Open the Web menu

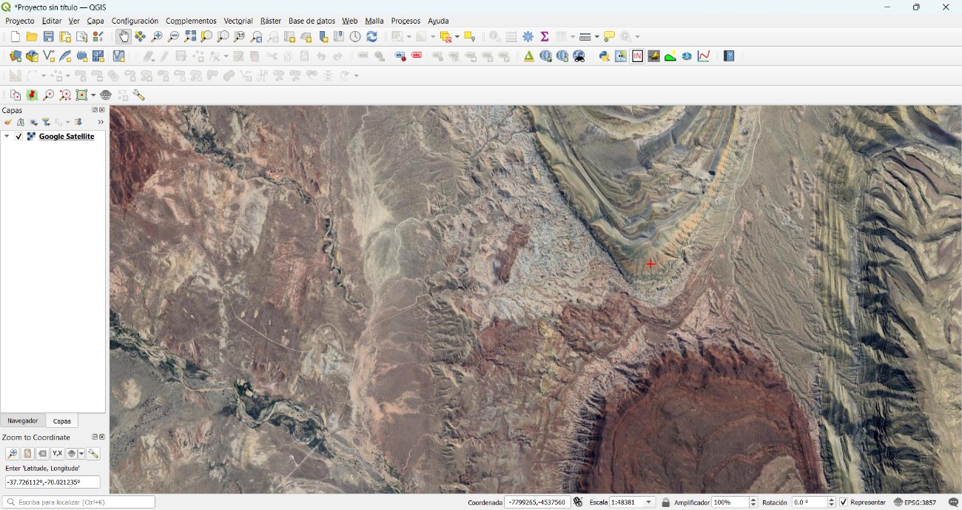tap(349, 21)
